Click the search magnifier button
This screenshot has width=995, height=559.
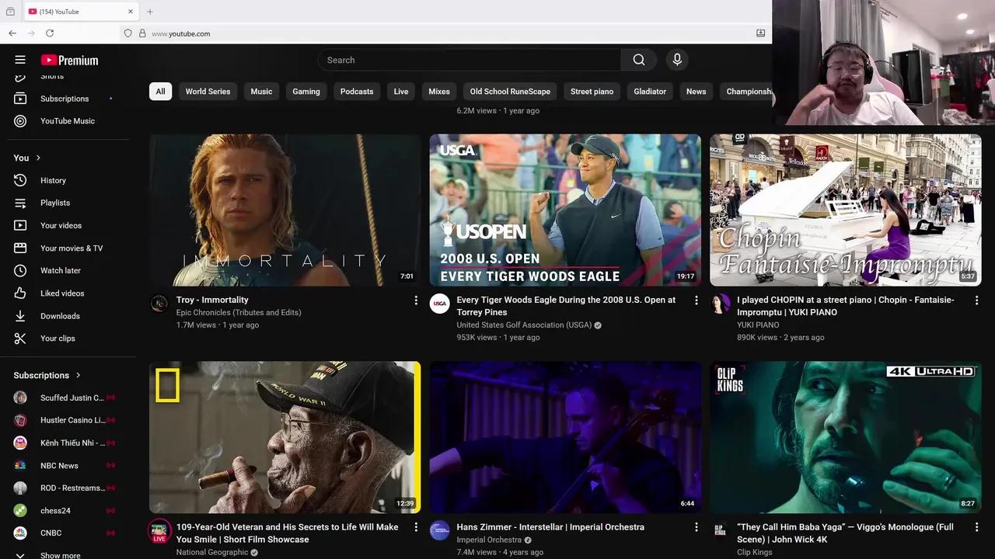(638, 60)
